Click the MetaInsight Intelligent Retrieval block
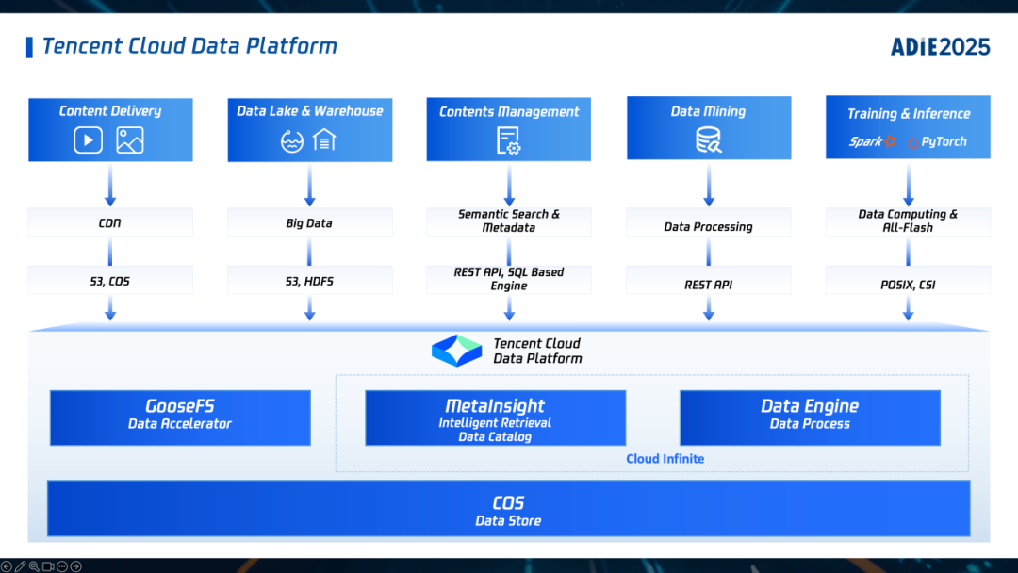The height and width of the screenshot is (573, 1018). coord(496,417)
